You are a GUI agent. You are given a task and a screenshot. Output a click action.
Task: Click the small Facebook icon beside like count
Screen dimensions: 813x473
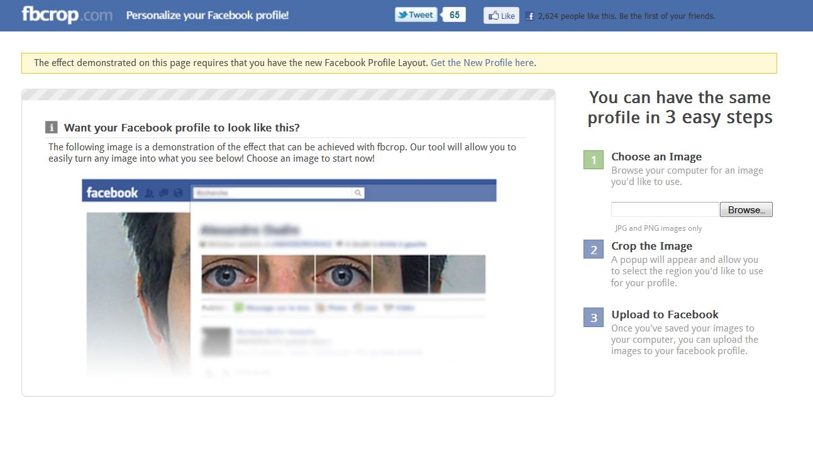530,16
